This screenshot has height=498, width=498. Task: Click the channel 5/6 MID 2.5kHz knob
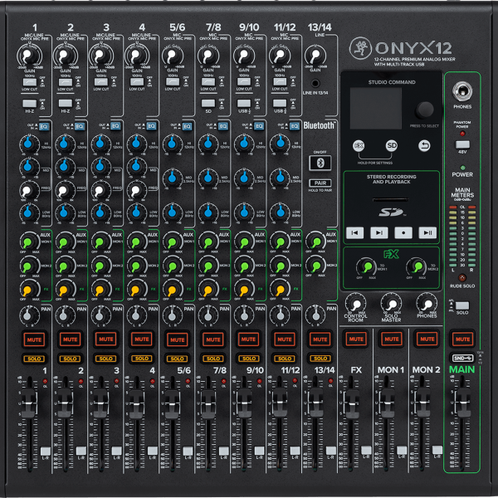(173, 178)
